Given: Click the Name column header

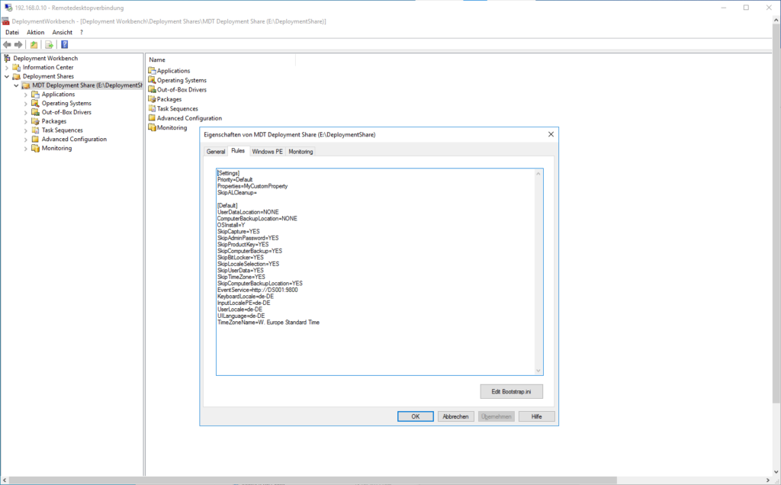Looking at the screenshot, I should pyautogui.click(x=220, y=59).
